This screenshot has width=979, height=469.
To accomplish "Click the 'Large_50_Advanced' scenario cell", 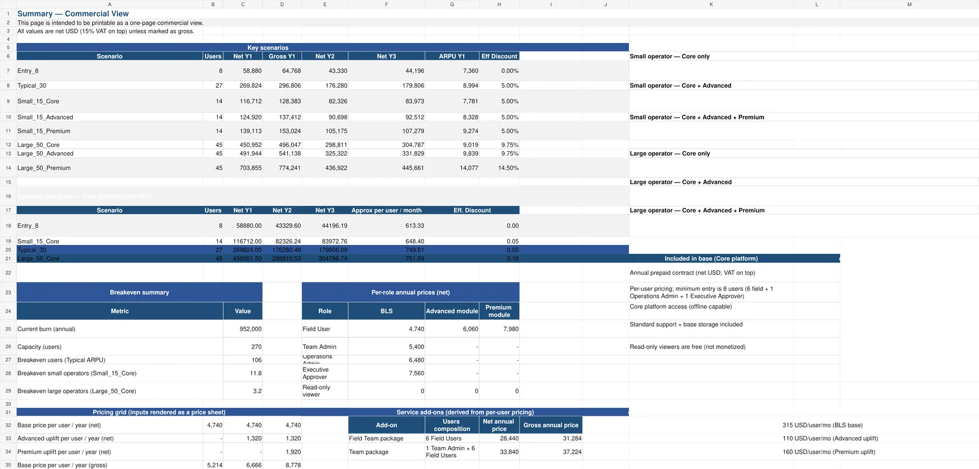I will [110, 154].
